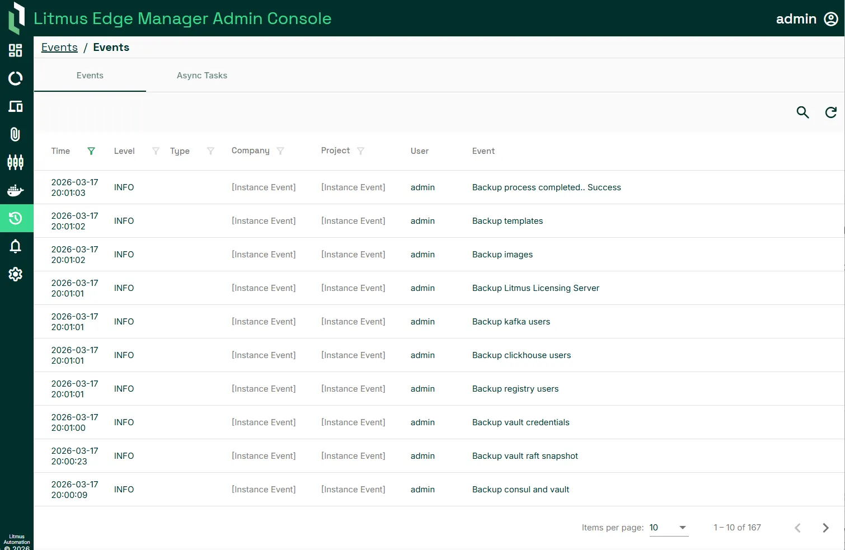
Task: Filter events by Company column
Action: pos(280,151)
